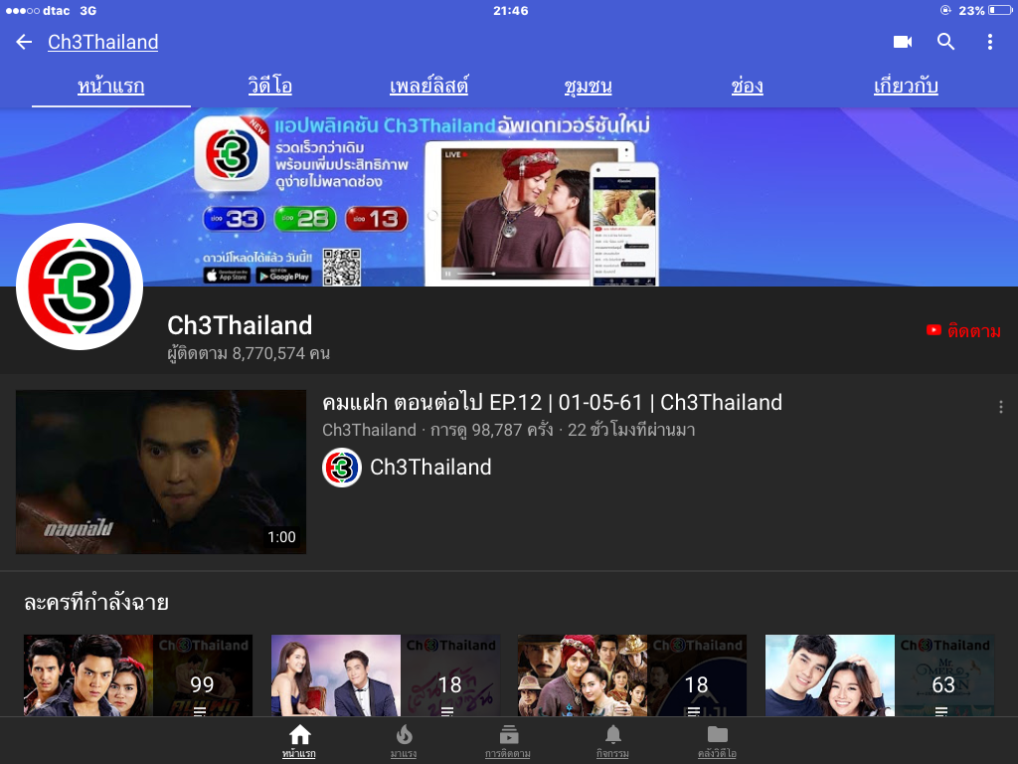
Task: Open the trending flame icon
Action: click(x=404, y=735)
